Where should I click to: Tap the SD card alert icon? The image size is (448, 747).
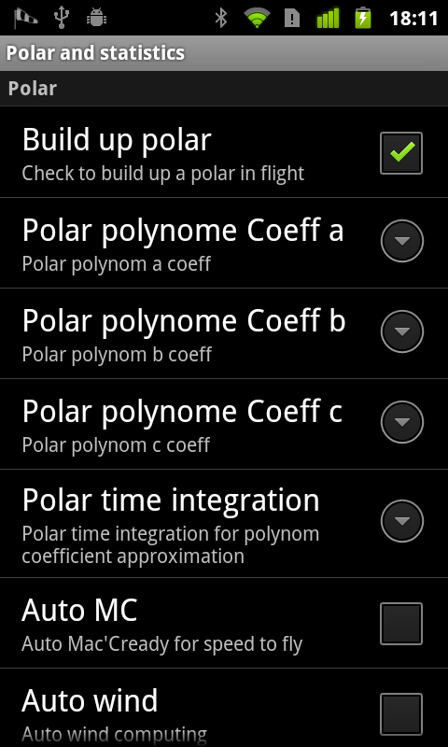pos(292,19)
